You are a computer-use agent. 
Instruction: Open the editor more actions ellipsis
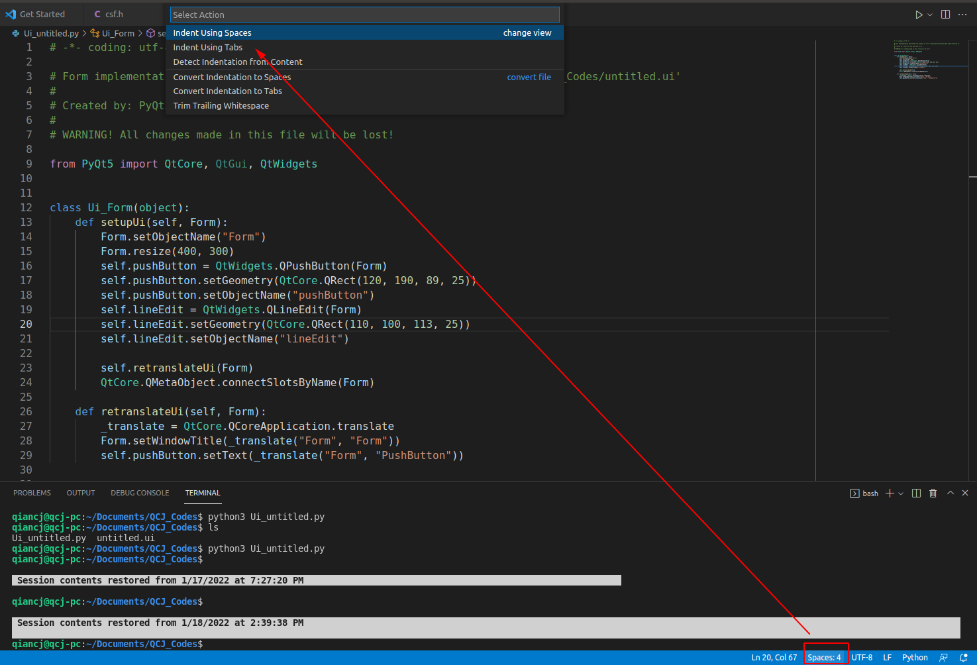pyautogui.click(x=962, y=14)
